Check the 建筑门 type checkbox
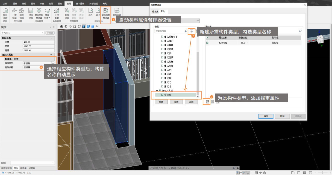 click(x=162, y=82)
